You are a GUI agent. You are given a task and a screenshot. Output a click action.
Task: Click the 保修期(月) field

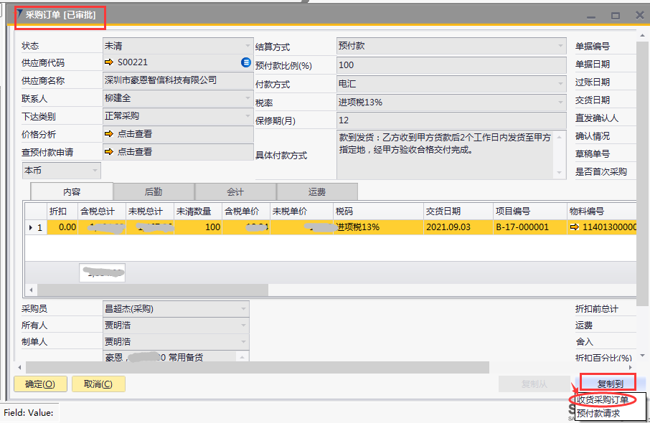[x=451, y=120]
